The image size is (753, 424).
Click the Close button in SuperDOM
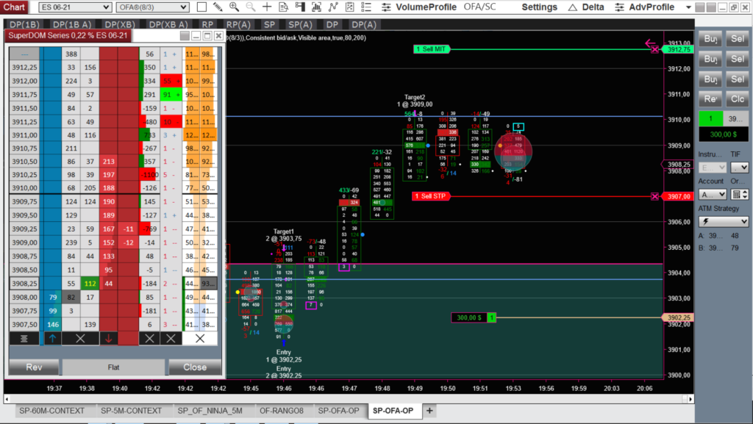[x=194, y=367]
